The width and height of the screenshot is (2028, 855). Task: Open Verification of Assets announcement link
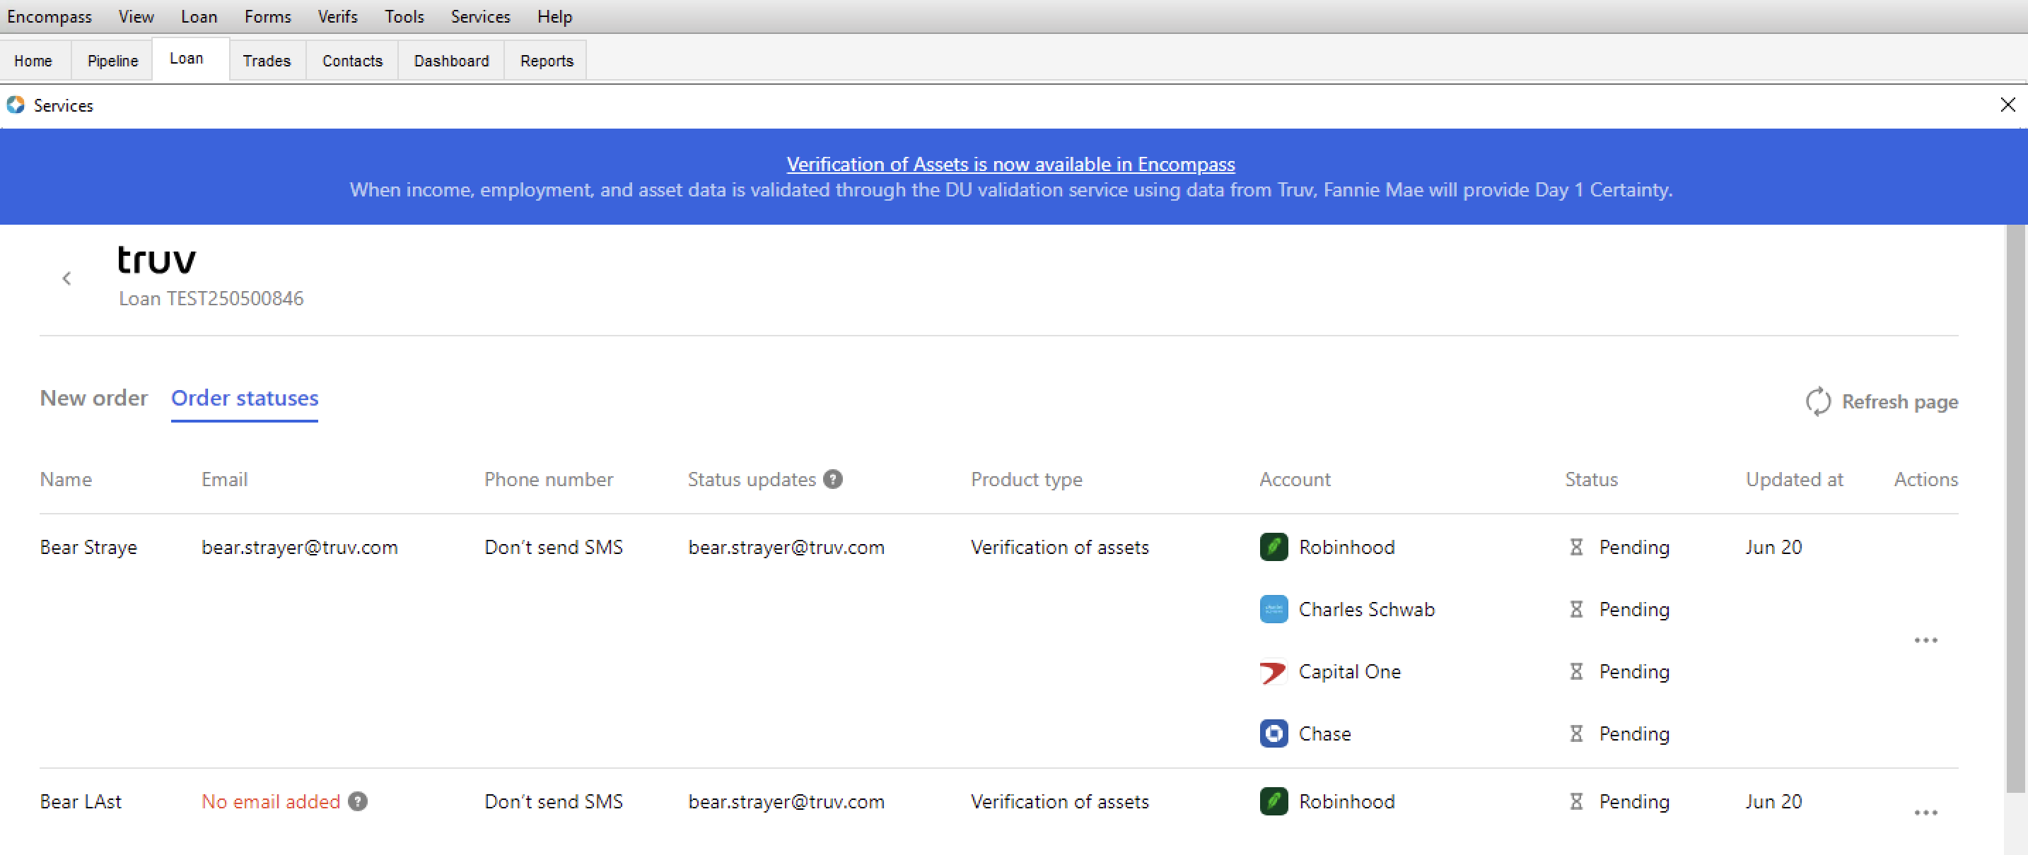tap(1010, 164)
